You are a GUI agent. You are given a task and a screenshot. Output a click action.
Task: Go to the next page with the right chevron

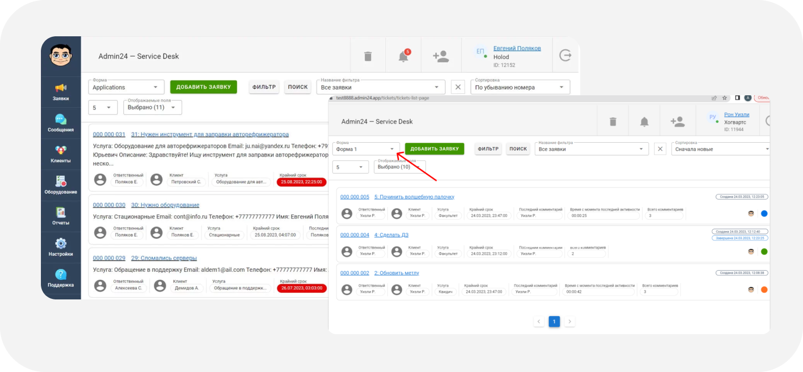[x=570, y=322]
